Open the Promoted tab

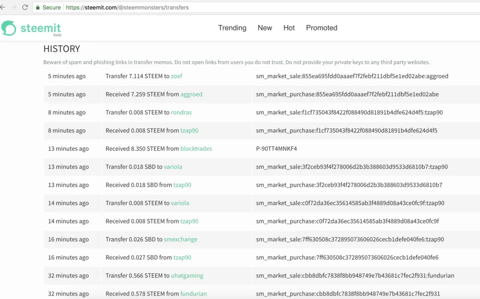[321, 28]
